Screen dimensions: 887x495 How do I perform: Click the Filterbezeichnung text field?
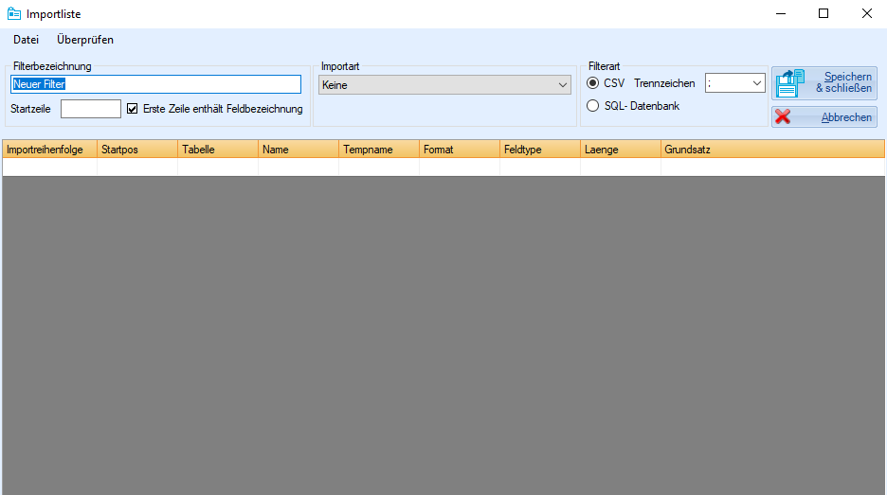(155, 84)
